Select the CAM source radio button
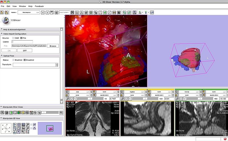This screenshot has height=141, width=228. pos(13,38)
